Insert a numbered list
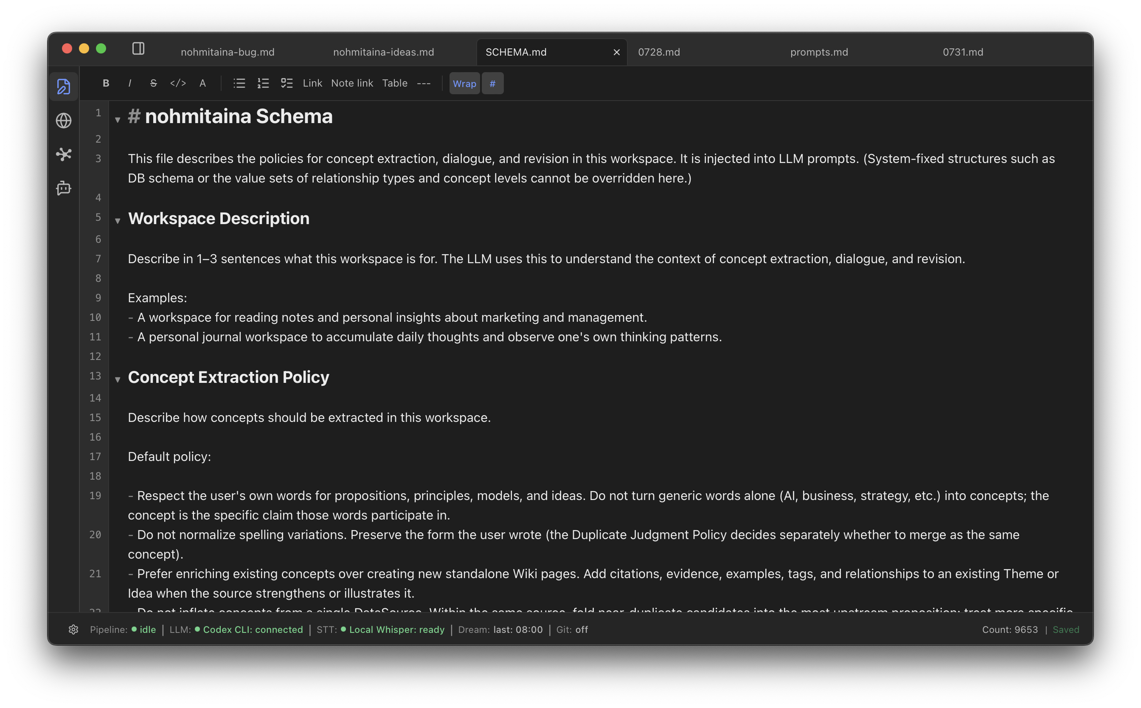1141x708 pixels. (x=263, y=83)
